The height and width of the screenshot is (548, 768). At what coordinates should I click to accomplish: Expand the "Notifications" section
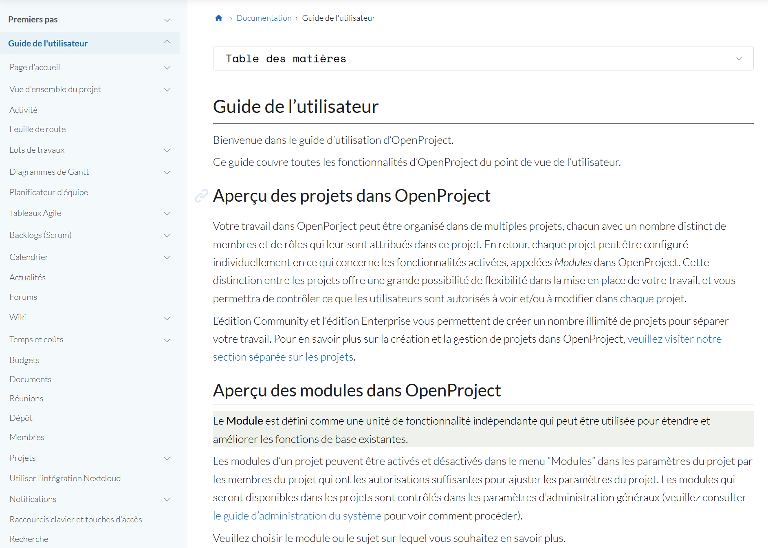[167, 499]
